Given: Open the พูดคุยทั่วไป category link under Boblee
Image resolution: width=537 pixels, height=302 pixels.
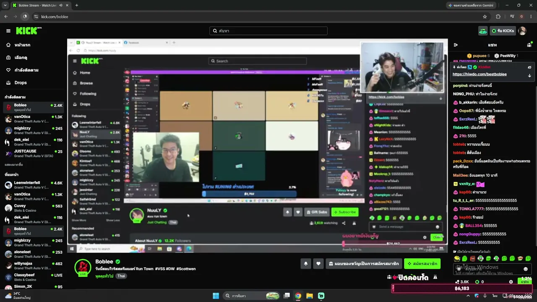Looking at the screenshot, I should pos(104,276).
